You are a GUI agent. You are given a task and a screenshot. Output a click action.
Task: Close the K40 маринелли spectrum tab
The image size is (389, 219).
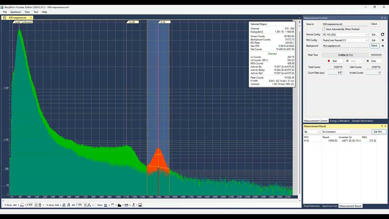click(x=31, y=18)
